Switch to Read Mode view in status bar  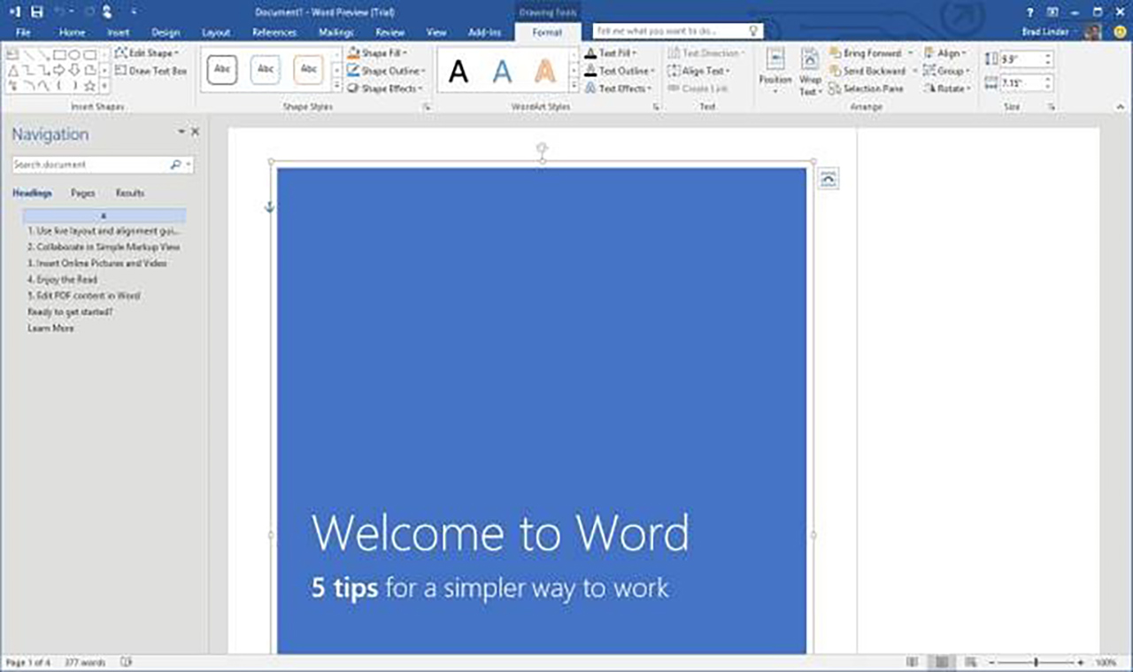(x=913, y=662)
